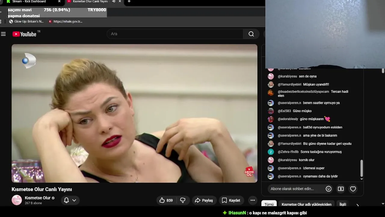The width and height of the screenshot is (385, 217).
Task: Click the @adorablealy chat avatar
Action: [271, 119]
